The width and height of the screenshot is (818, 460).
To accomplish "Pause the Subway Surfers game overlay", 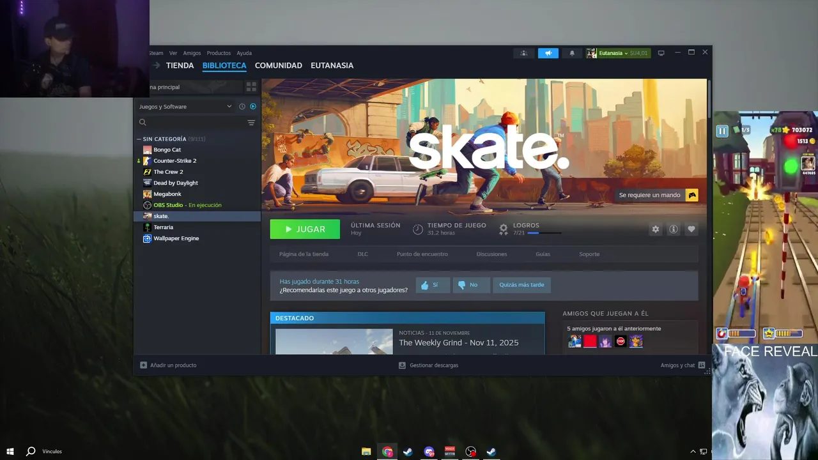I will pyautogui.click(x=722, y=131).
